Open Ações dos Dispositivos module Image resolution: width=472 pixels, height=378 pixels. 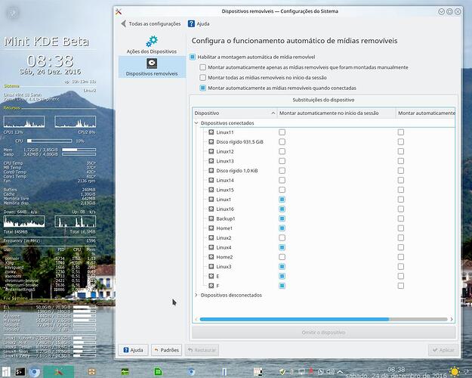point(151,45)
